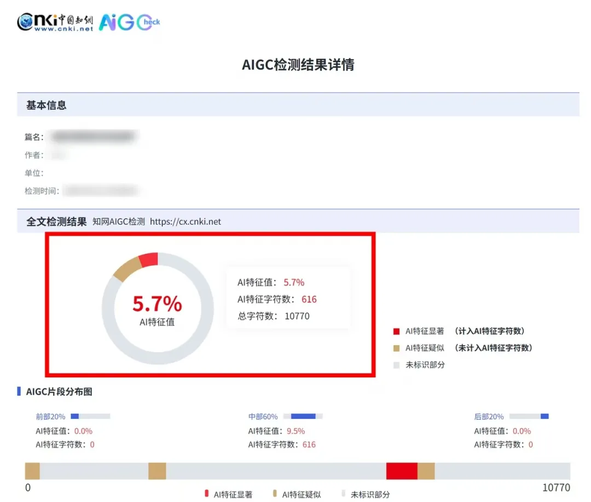
Task: Click the CNKI globe logo
Action: click(26, 21)
